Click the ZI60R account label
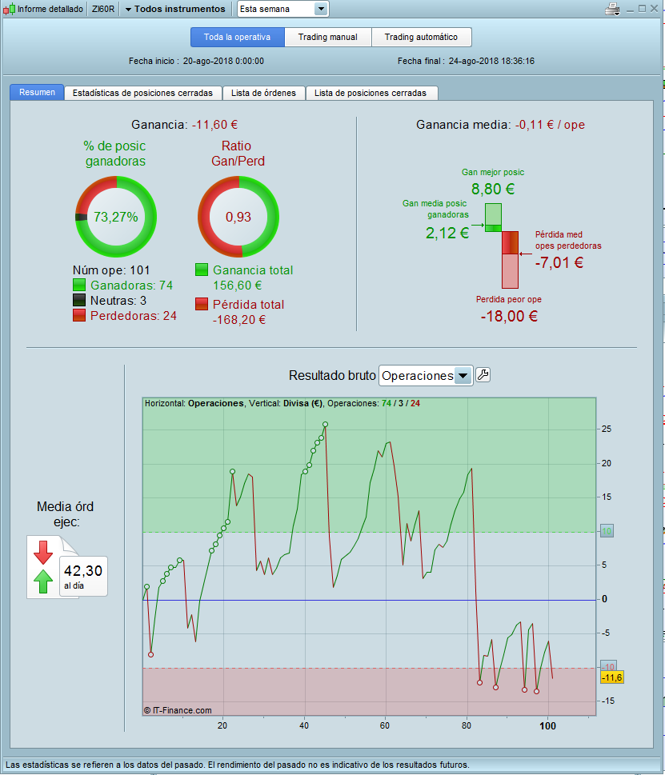Viewport: 665px width, 775px height. pos(103,9)
